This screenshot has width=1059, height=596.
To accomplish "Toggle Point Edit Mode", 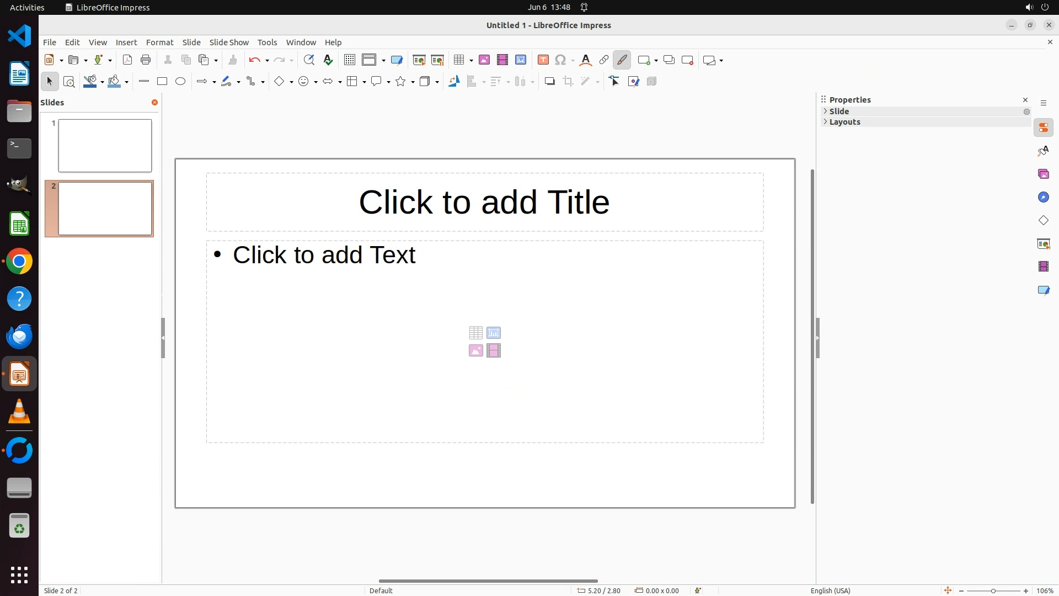I will click(614, 82).
